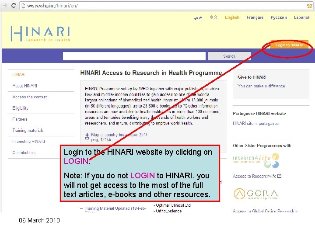Bookmark the page with the star icon
Screen dimensions: 315x236
click(310, 6)
